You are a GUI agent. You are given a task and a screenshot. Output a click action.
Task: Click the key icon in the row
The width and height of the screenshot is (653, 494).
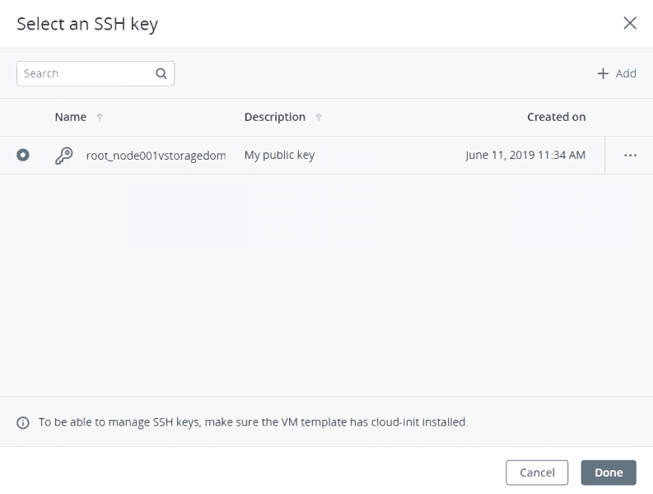click(x=63, y=156)
